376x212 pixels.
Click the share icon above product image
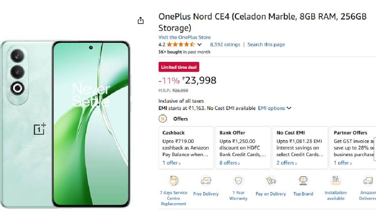(141, 21)
